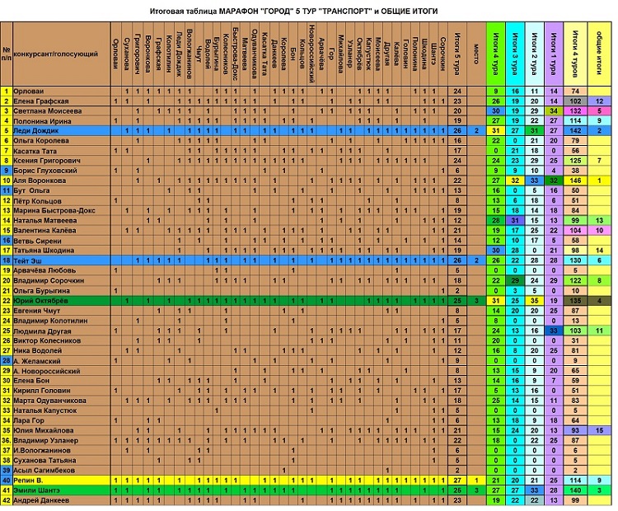Click the name 'Асыл Сагимбеков'

44,471
